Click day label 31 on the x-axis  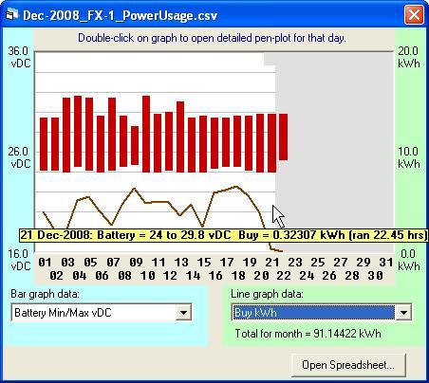pyautogui.click(x=386, y=263)
